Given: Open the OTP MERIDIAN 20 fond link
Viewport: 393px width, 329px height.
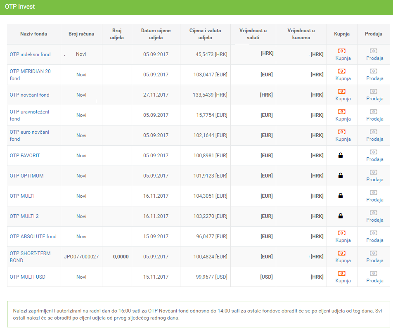Looking at the screenshot, I should point(30,75).
